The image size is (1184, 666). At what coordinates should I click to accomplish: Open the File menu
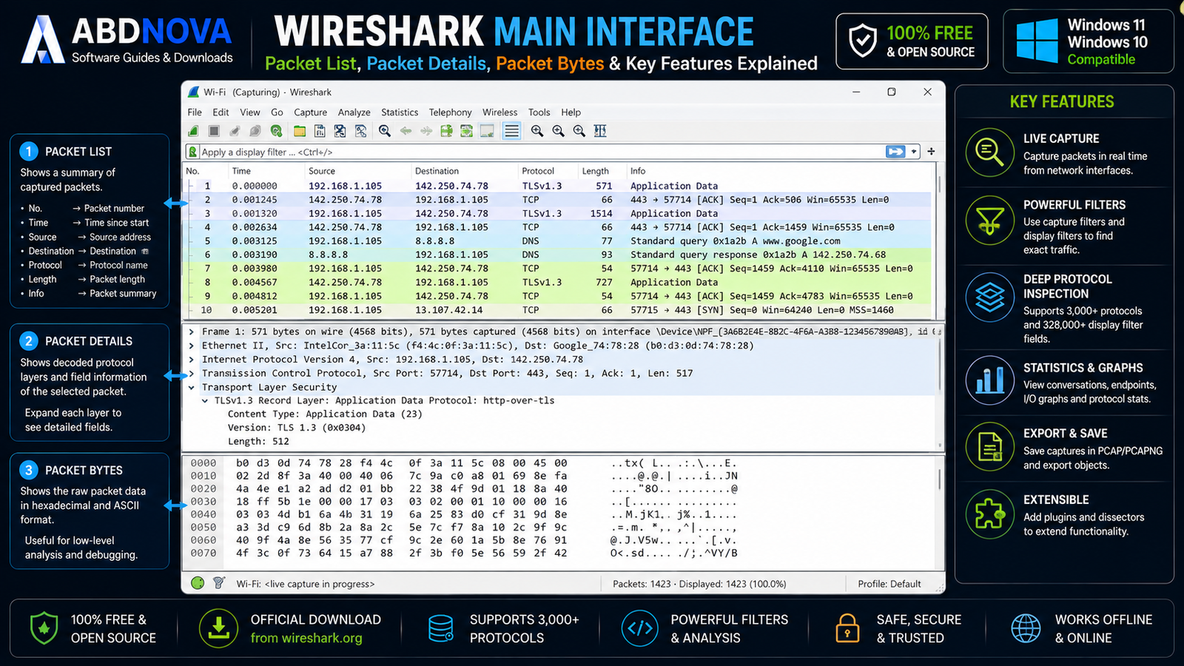(x=195, y=112)
